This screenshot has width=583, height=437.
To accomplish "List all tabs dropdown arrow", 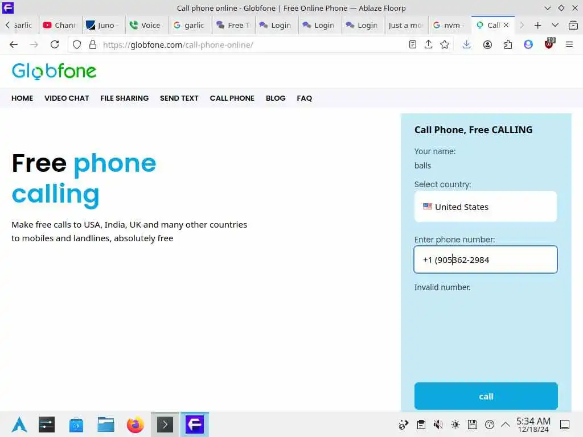I will [555, 25].
